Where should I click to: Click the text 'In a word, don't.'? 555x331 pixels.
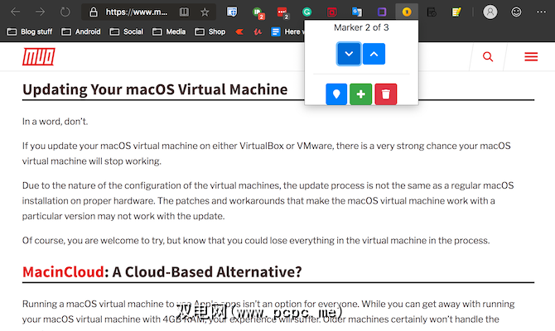tap(55, 122)
